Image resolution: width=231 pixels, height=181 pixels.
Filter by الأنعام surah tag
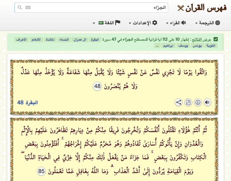click(36, 40)
